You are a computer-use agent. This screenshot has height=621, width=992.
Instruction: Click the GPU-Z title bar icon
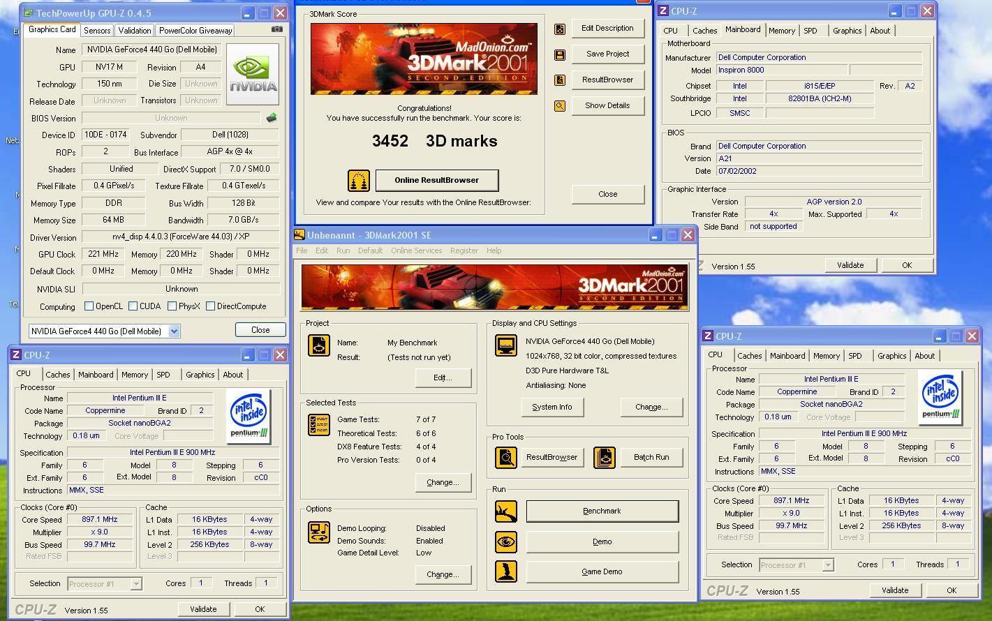(27, 13)
